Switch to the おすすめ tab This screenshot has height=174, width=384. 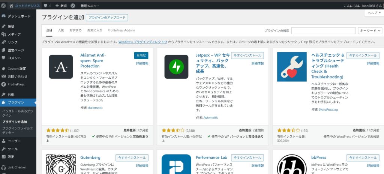click(x=75, y=30)
